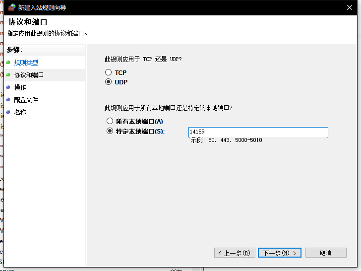Select the 配置文件 step in sidebar

(26, 100)
